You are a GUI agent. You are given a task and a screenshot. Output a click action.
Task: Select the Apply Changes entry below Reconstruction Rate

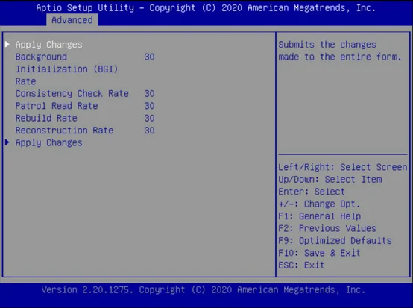[48, 142]
